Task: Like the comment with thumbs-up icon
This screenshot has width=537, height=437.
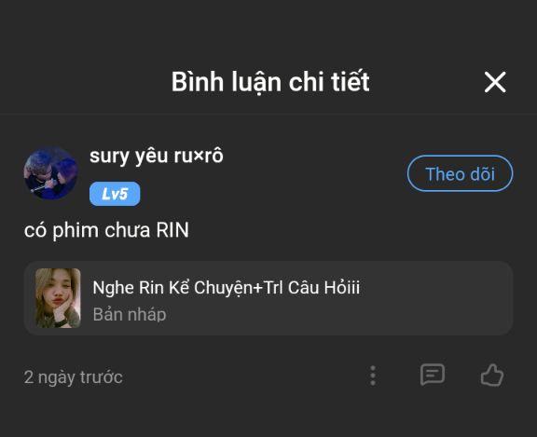Action: pyautogui.click(x=492, y=376)
